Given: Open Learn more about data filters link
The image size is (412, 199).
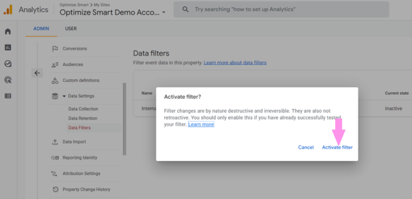Looking at the screenshot, I should coord(235,63).
